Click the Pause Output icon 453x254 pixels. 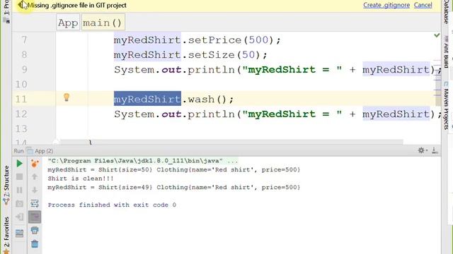[19, 190]
